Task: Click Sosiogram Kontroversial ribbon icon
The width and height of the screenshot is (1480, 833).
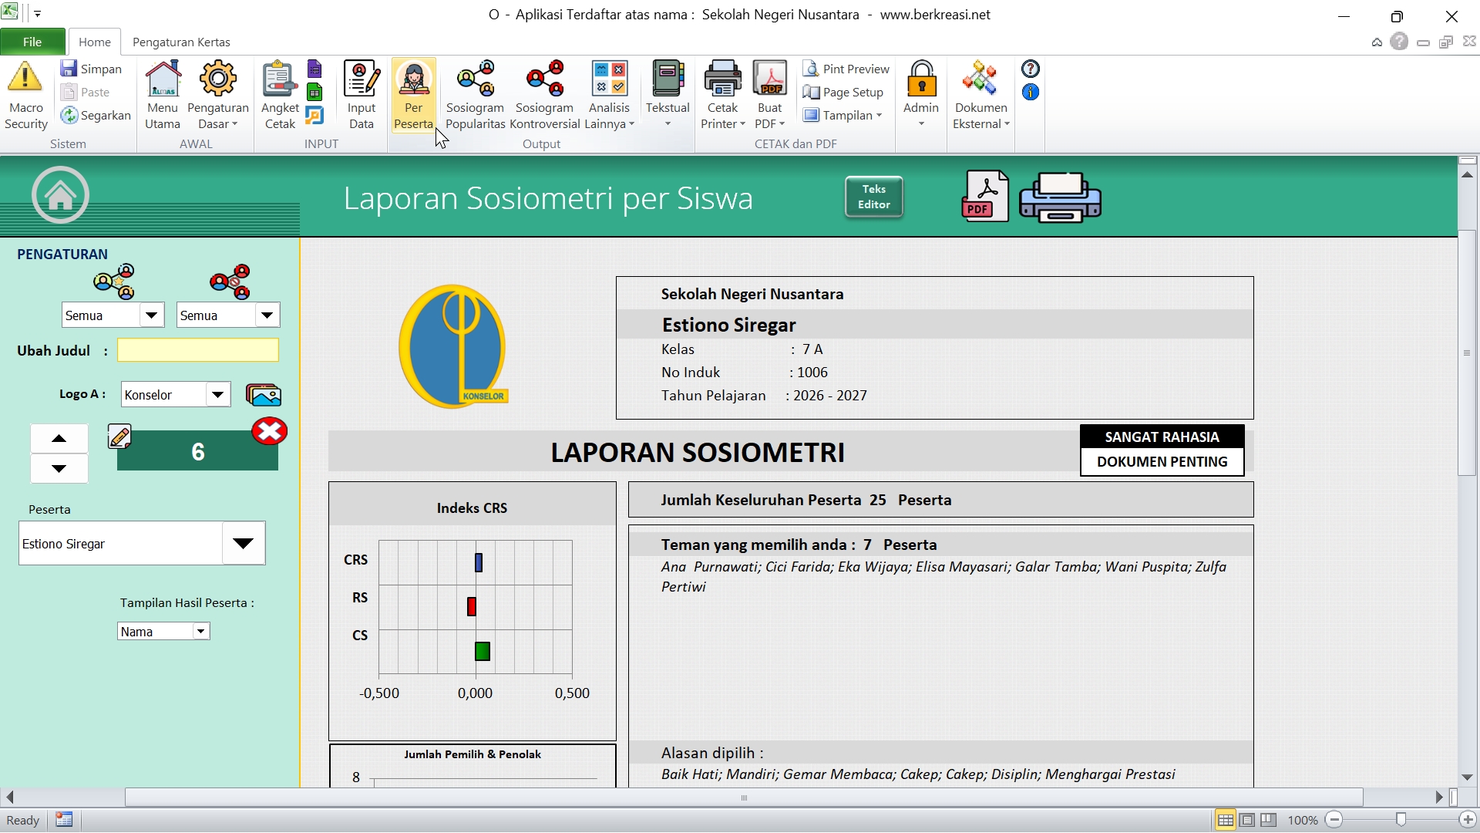Action: click(544, 79)
